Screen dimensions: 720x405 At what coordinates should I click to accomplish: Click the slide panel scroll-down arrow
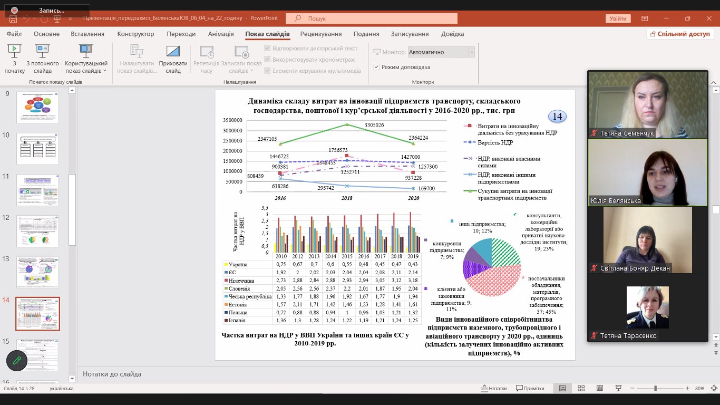point(72,379)
